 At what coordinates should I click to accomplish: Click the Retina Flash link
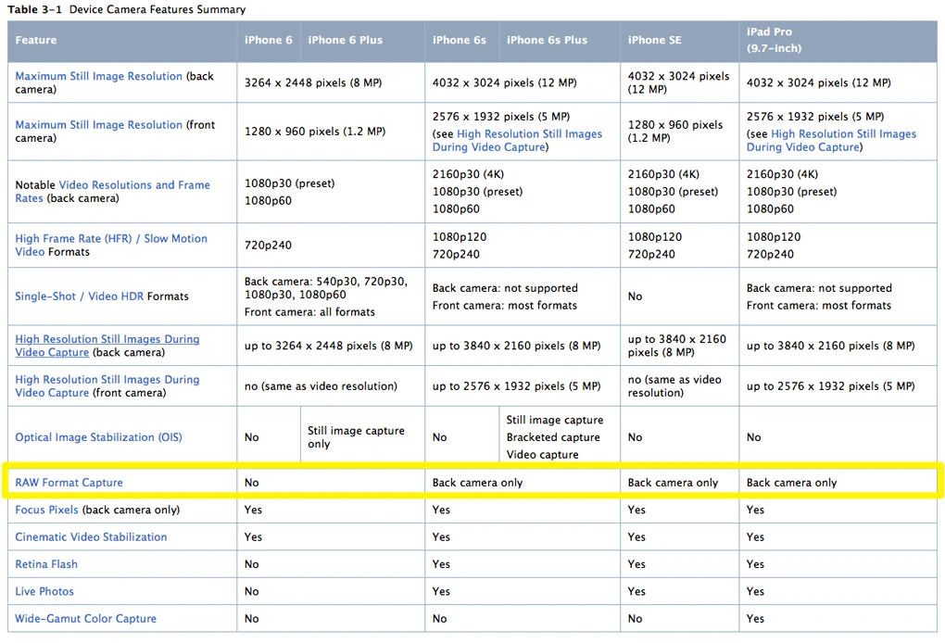pos(46,564)
